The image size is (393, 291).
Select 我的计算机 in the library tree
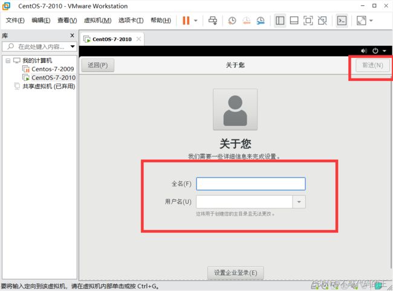[x=37, y=60]
